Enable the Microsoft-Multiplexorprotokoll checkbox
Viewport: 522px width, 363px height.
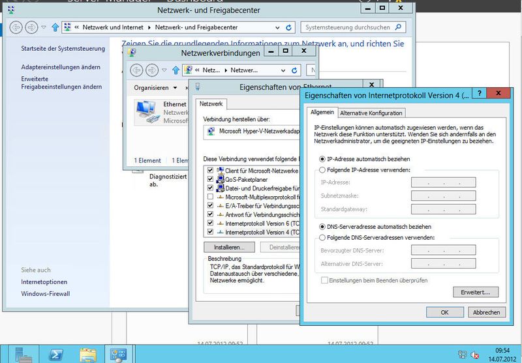coord(210,196)
